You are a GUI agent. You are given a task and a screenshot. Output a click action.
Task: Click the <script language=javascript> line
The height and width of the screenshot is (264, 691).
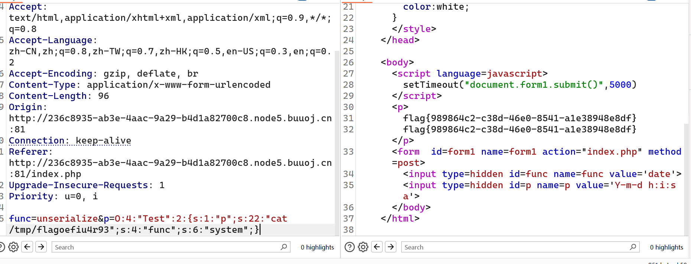470,74
